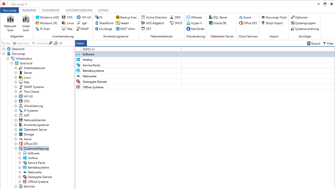335x189 pixels.
Task: Open Backup Exec inventory
Action: (126, 17)
